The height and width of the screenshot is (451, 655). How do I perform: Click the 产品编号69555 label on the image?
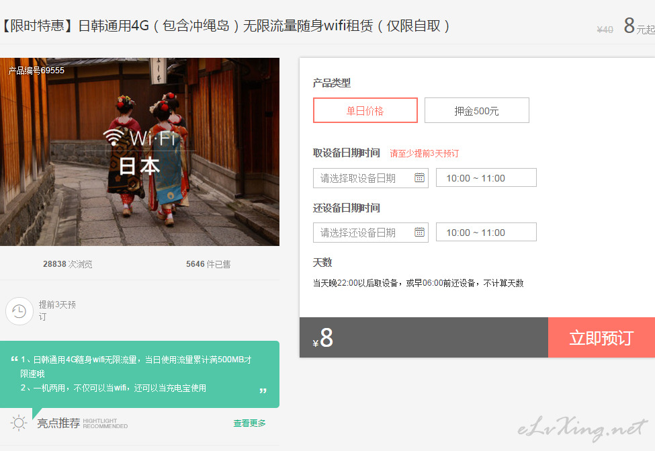coord(36,71)
